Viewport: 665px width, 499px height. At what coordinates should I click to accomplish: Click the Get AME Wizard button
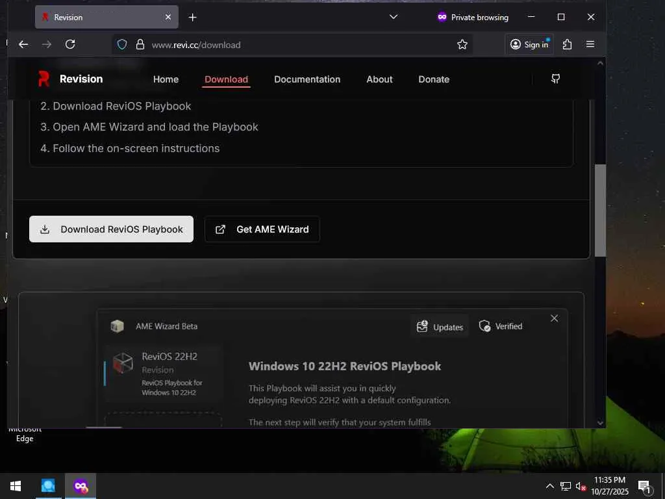(x=262, y=229)
